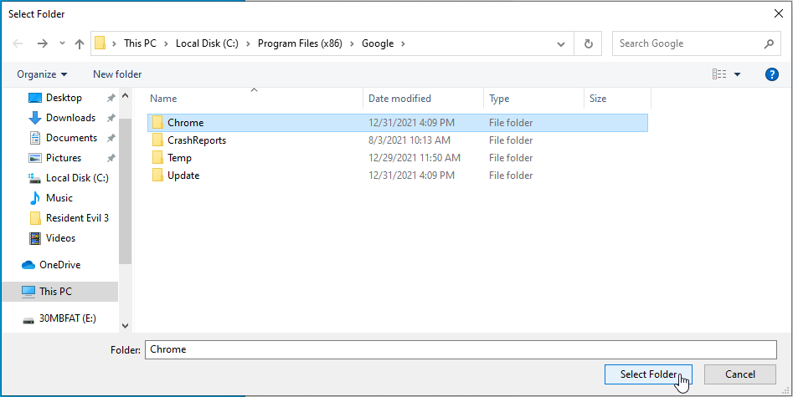This screenshot has height=397, width=793.
Task: Go back using the Back arrow
Action: click(x=18, y=43)
